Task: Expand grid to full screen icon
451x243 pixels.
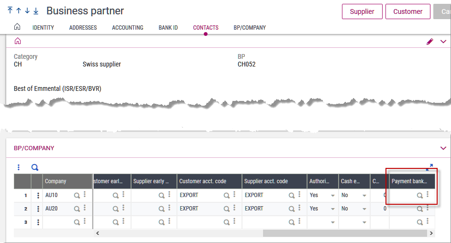Action: pos(429,167)
